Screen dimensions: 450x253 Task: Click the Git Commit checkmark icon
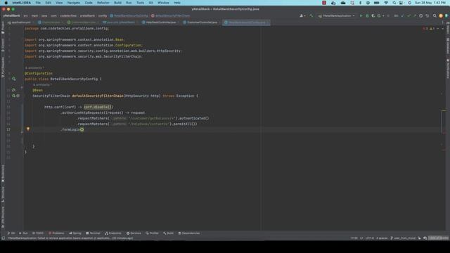click(x=409, y=15)
